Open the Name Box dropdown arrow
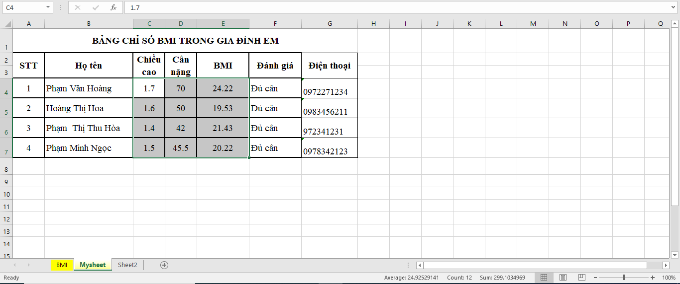 point(48,7)
